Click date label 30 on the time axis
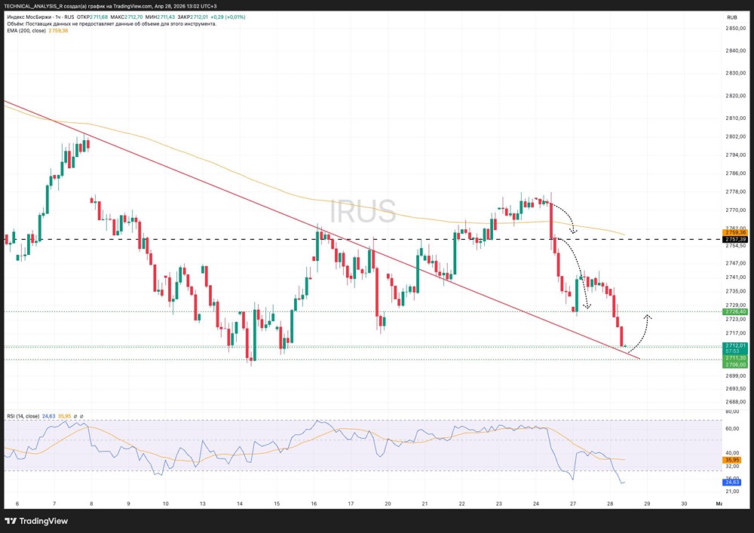Screen dimensions: 754x533 tap(684, 504)
